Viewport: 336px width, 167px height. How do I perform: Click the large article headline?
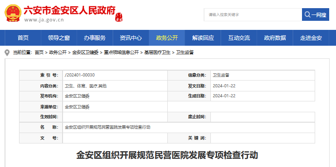click(167, 155)
